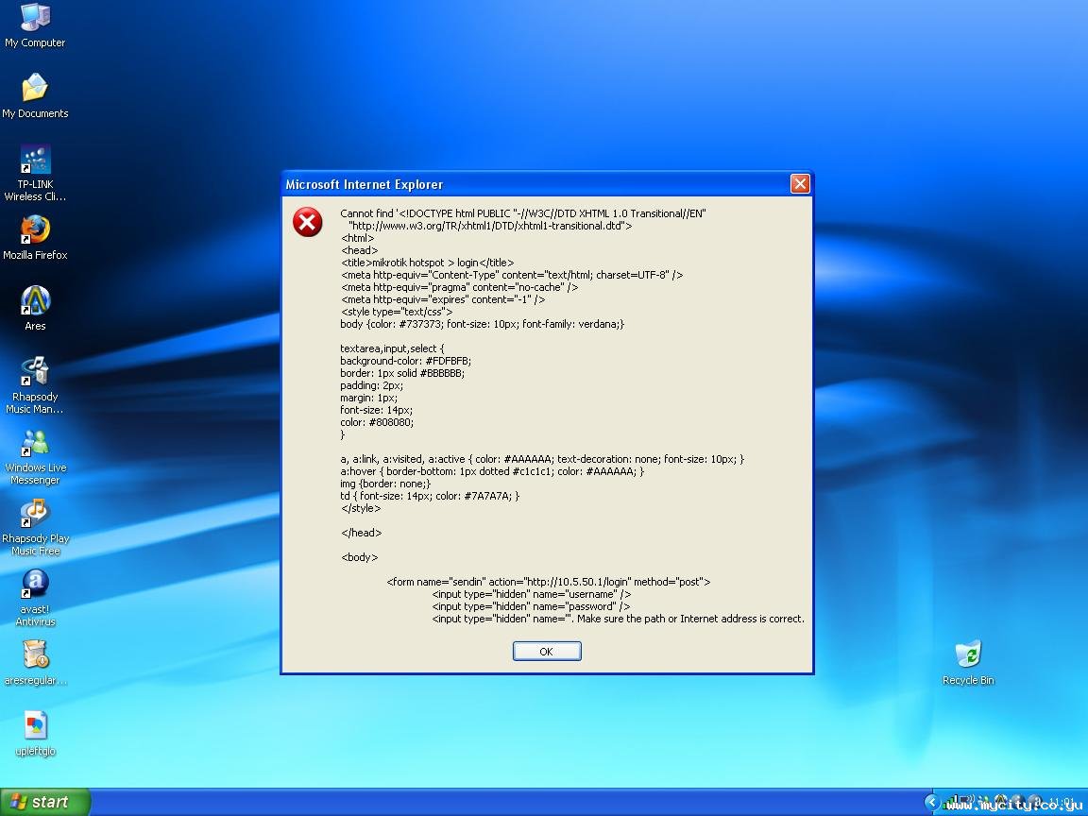Image resolution: width=1088 pixels, height=816 pixels.
Task: Click the mikrotik hotspot title line
Action: tap(428, 263)
